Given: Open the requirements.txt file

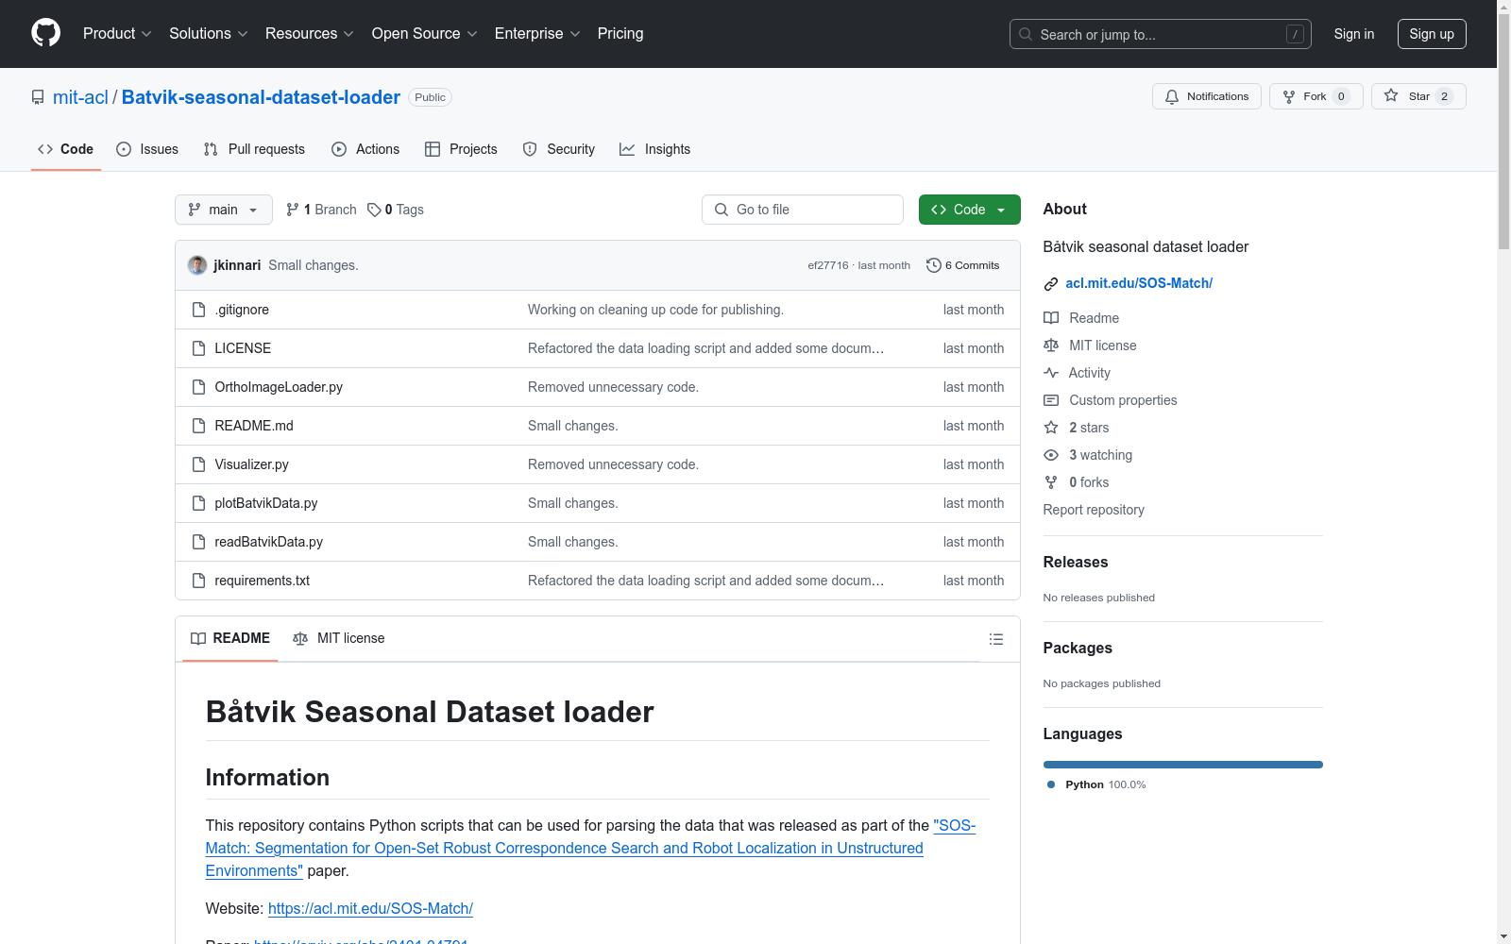Looking at the screenshot, I should 263,581.
